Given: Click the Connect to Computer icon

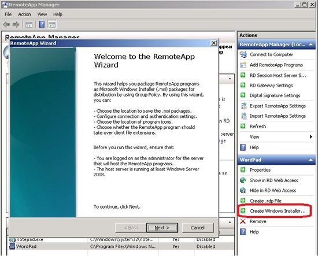Looking at the screenshot, I should [243, 54].
